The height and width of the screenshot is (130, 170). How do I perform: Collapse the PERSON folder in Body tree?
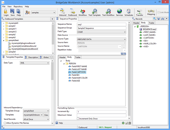[64, 64]
